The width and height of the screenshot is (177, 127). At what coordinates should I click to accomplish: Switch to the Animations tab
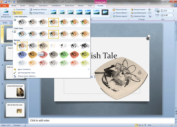(x=56, y=5)
